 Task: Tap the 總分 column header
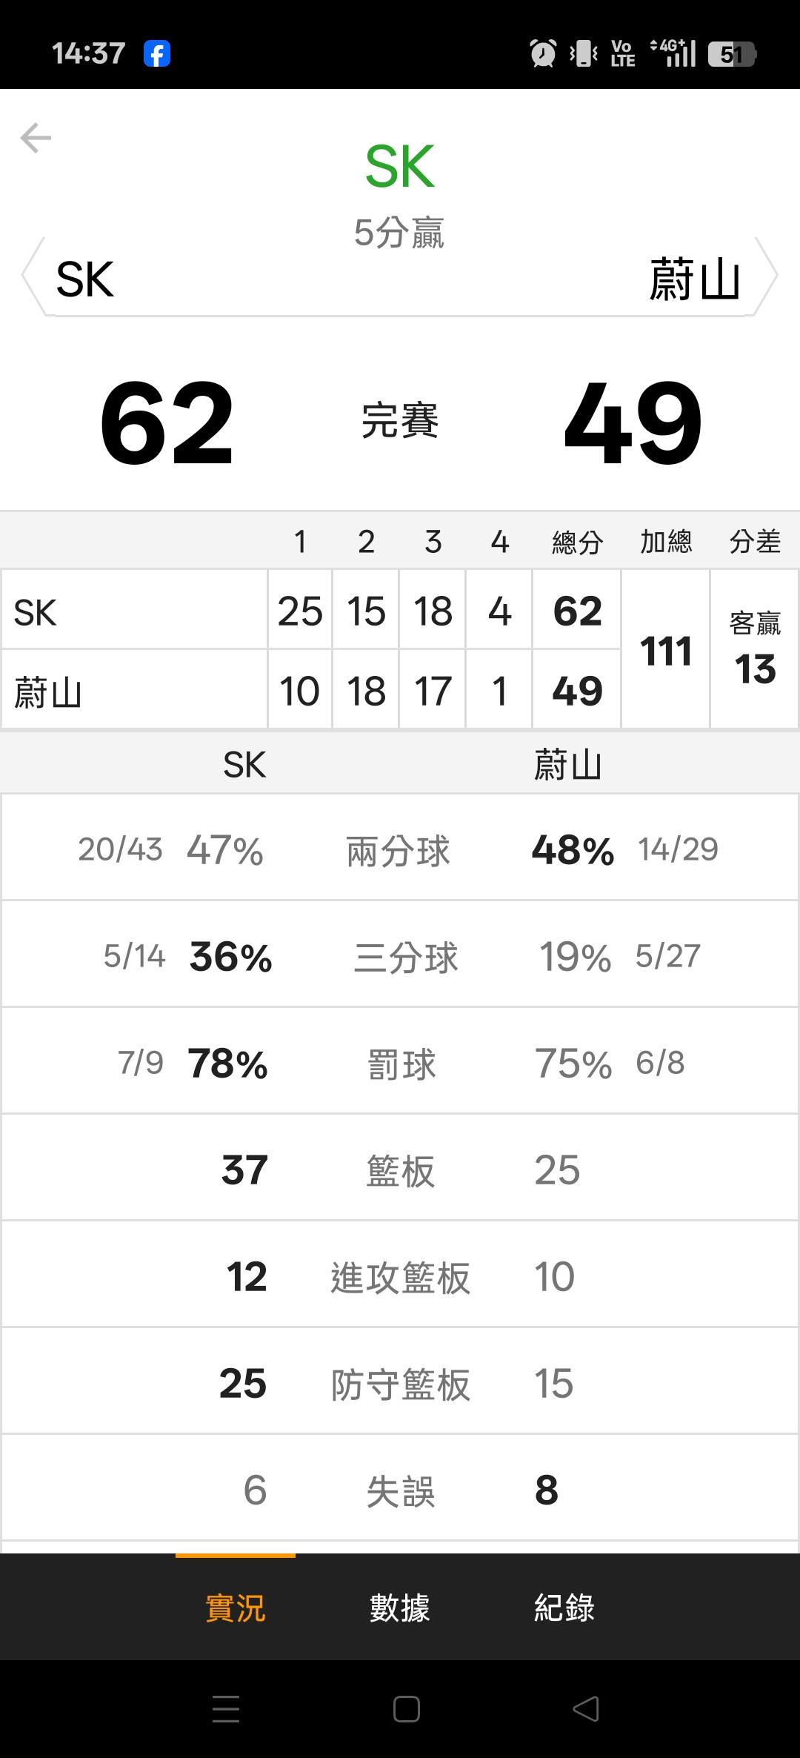click(577, 542)
